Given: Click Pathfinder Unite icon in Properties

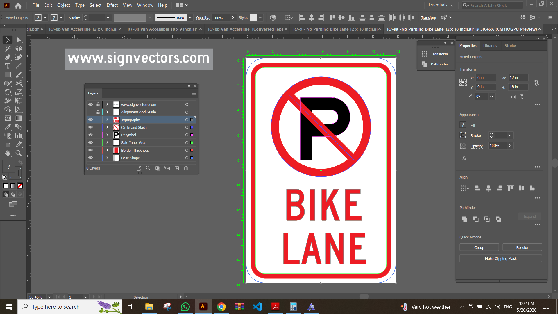Looking at the screenshot, I should 464,219.
